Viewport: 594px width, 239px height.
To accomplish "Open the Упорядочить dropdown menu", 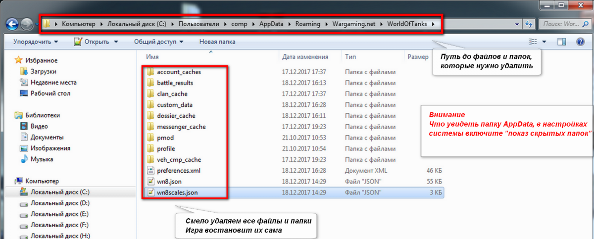I will (x=36, y=42).
